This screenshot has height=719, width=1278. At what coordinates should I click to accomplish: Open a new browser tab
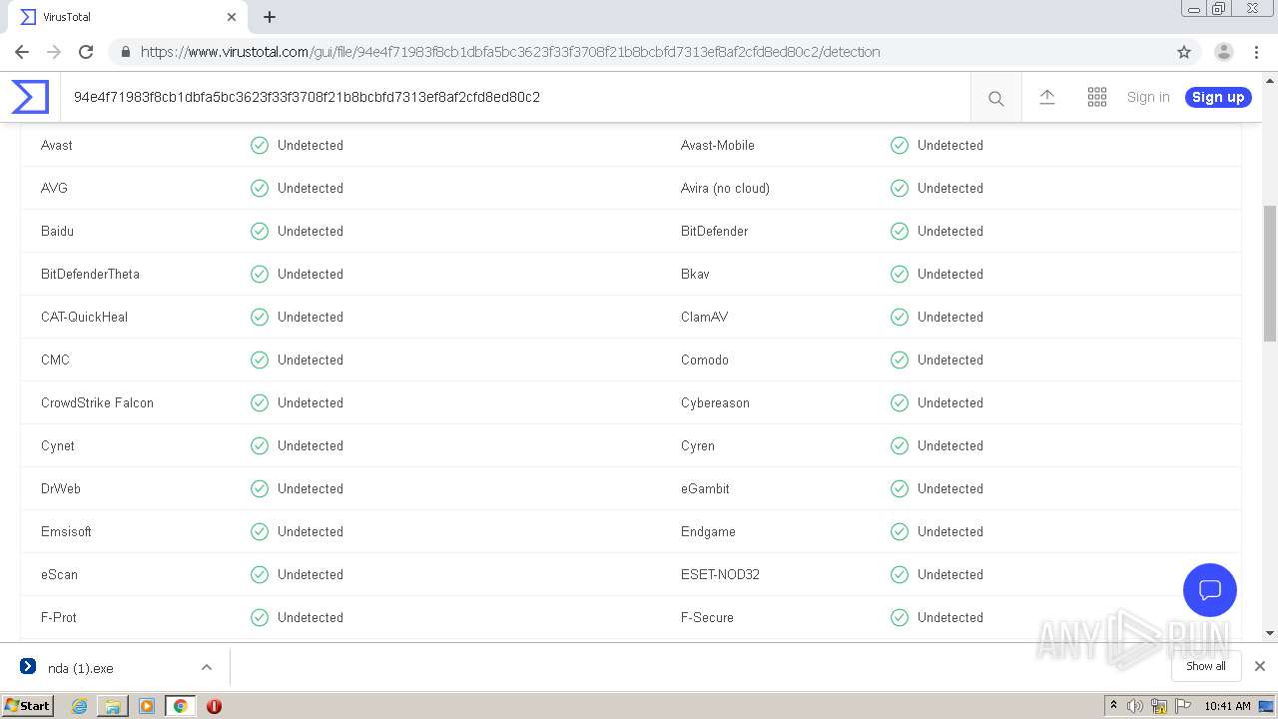pos(270,17)
